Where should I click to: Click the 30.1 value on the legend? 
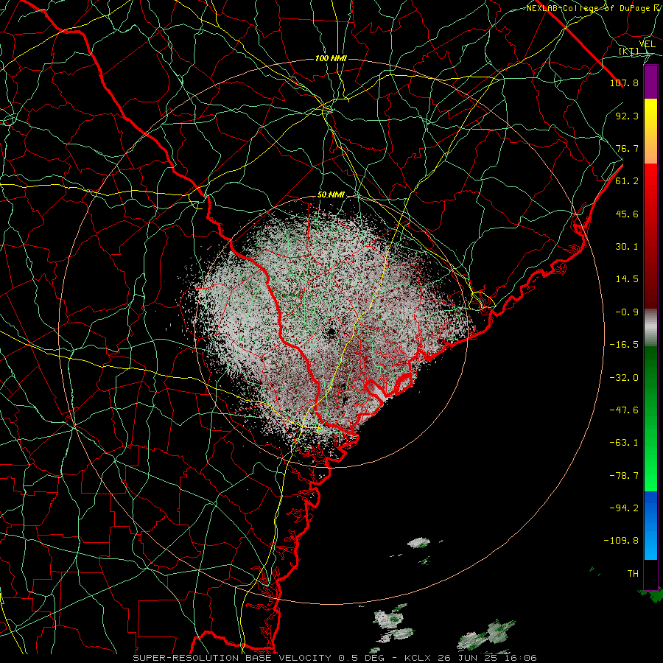[x=627, y=247]
